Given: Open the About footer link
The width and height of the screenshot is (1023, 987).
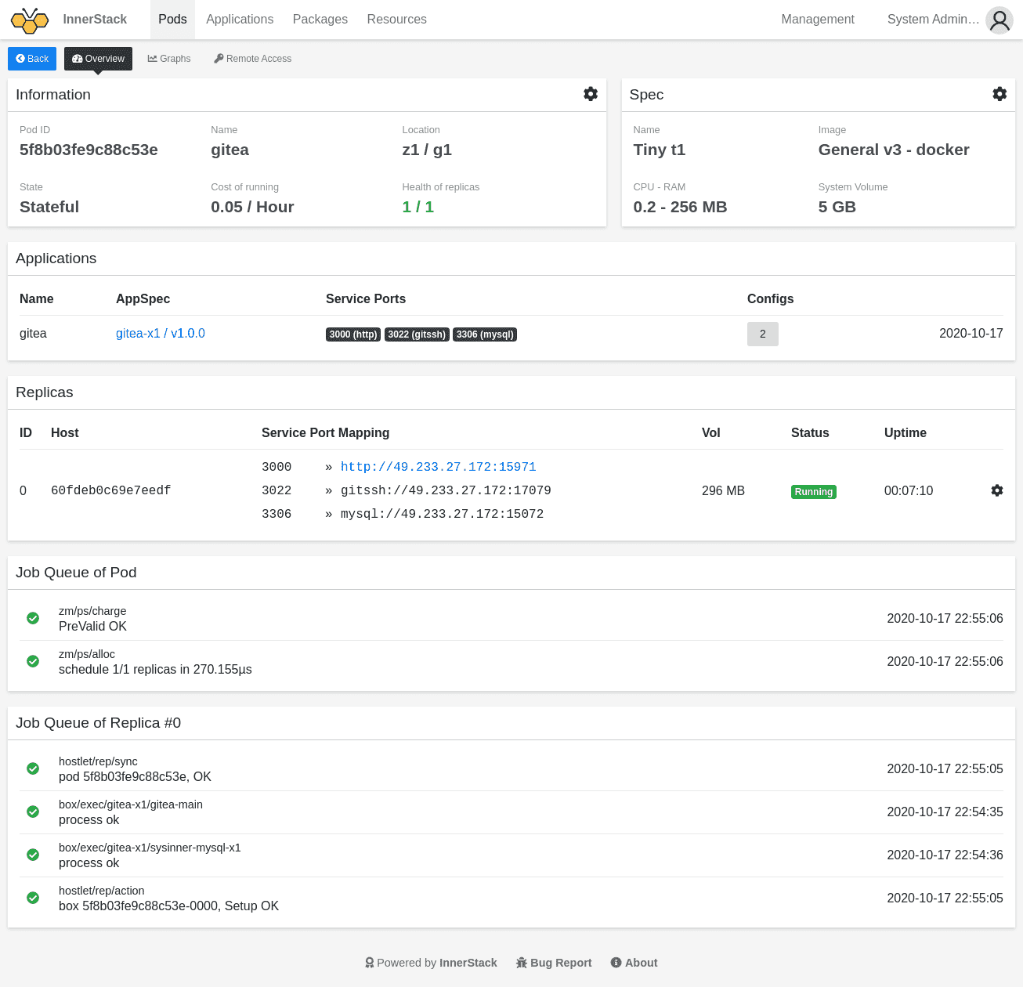Looking at the screenshot, I should point(634,963).
